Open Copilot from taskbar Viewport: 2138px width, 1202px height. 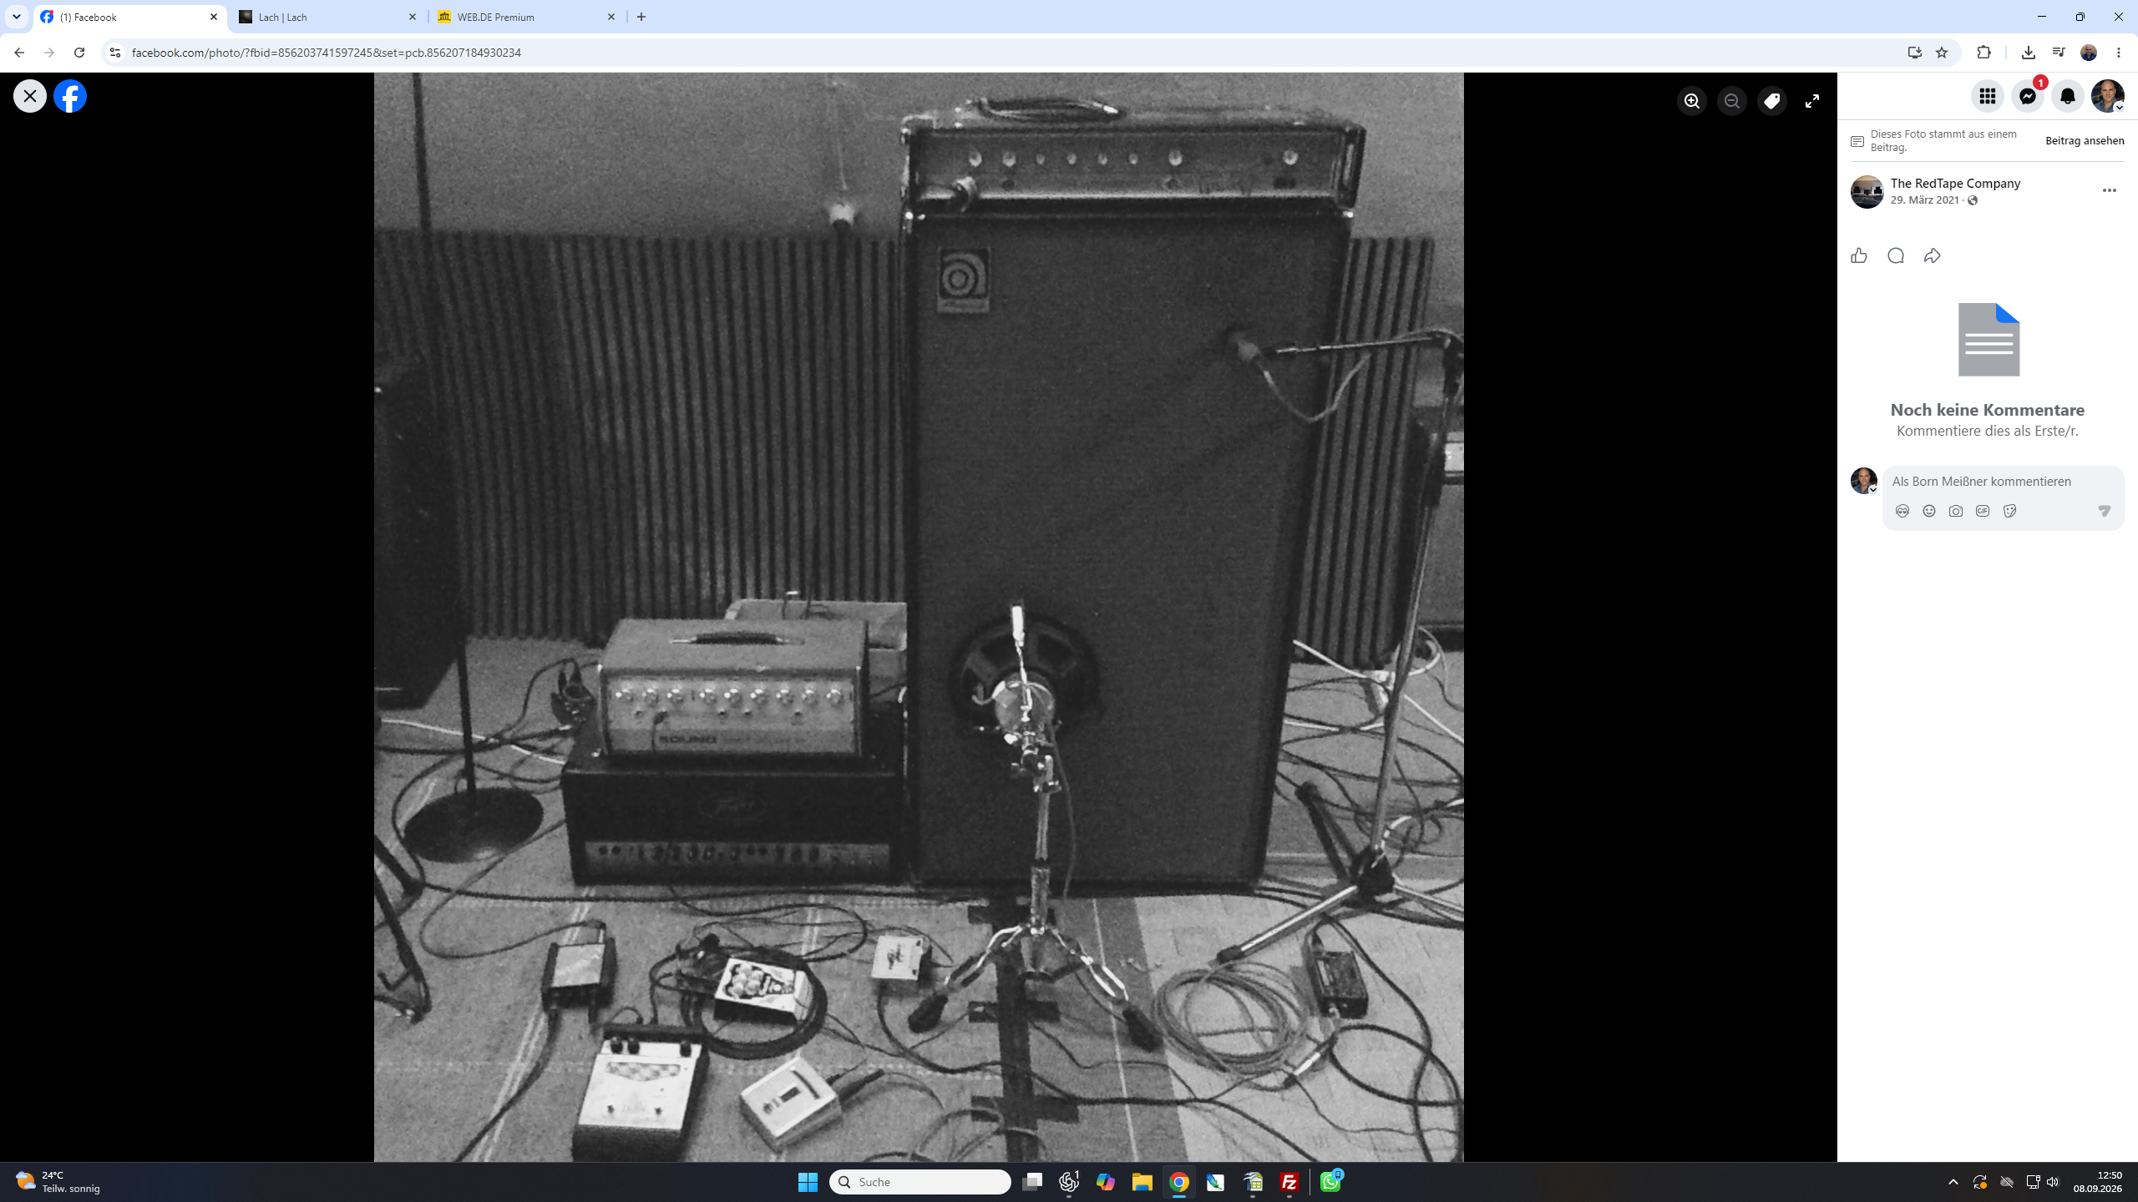tap(1106, 1182)
